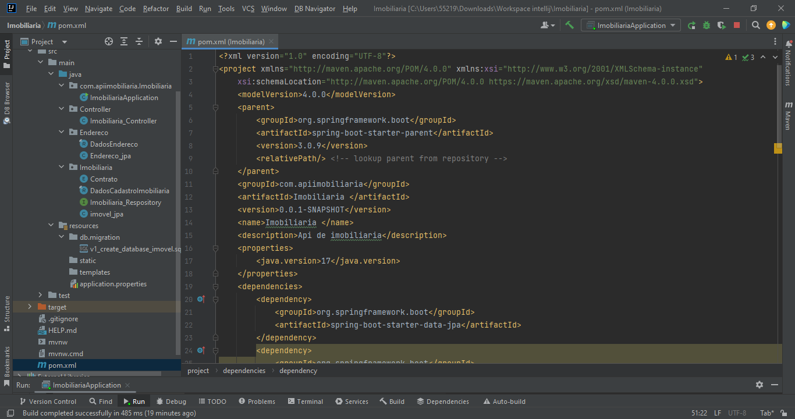Start debugging with the green bug icon
This screenshot has width=795, height=419.
[707, 25]
